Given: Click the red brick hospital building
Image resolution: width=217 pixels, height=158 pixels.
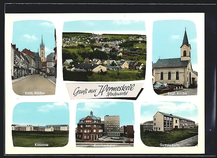Looking at the screenshot, I should (x=89, y=128).
